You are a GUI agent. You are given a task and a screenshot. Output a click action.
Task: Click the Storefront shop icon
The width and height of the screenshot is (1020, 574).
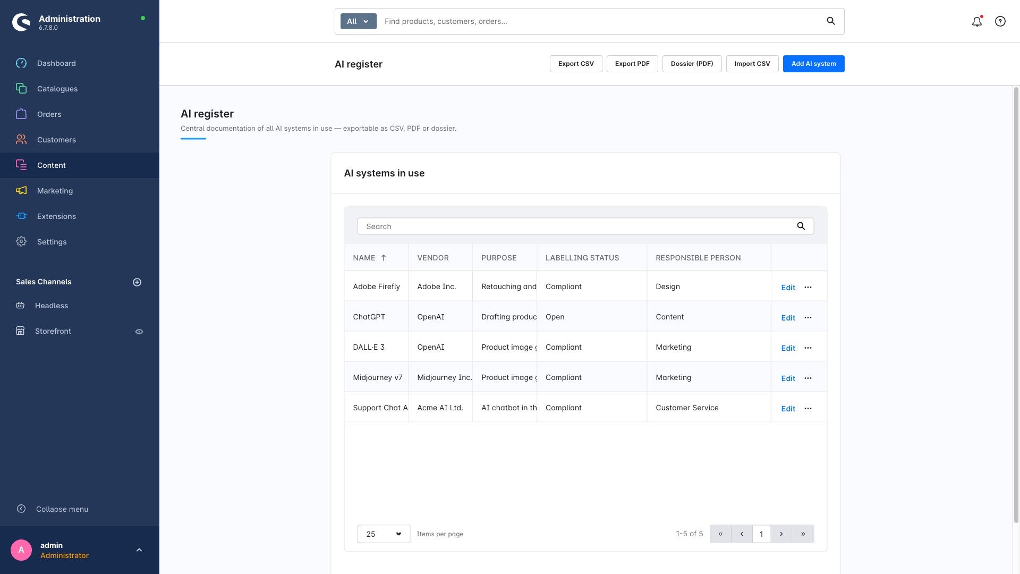click(x=20, y=331)
